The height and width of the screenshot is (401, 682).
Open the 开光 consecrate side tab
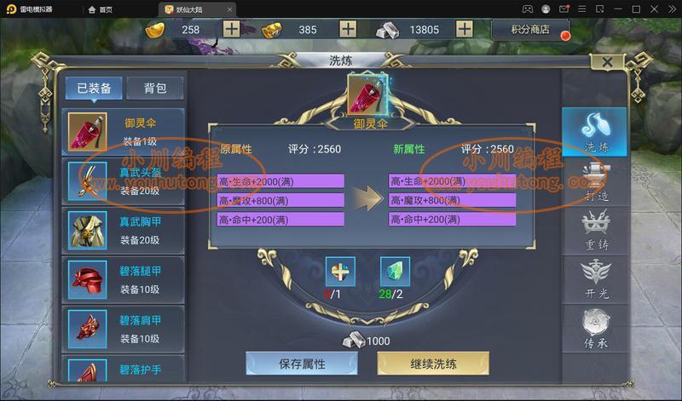(594, 280)
